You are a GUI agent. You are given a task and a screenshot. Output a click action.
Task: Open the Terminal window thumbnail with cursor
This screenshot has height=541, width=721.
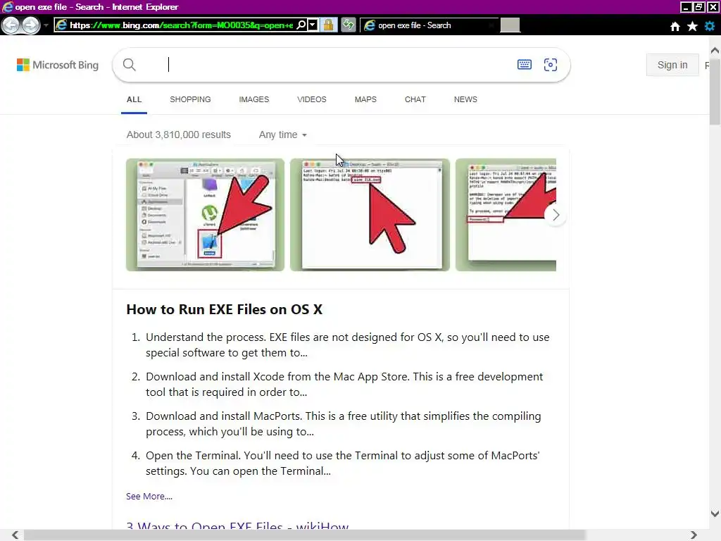coord(370,215)
